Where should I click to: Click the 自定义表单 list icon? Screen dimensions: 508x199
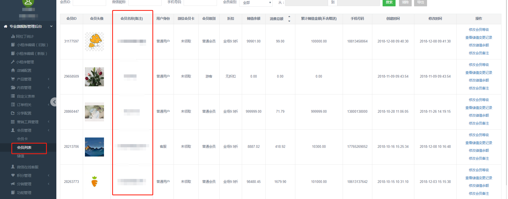(13, 96)
